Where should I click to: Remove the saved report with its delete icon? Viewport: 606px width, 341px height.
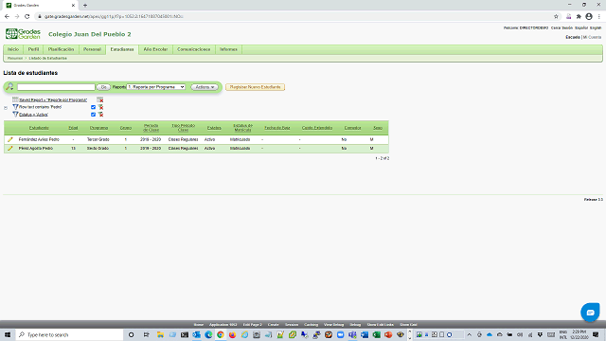(100, 99)
